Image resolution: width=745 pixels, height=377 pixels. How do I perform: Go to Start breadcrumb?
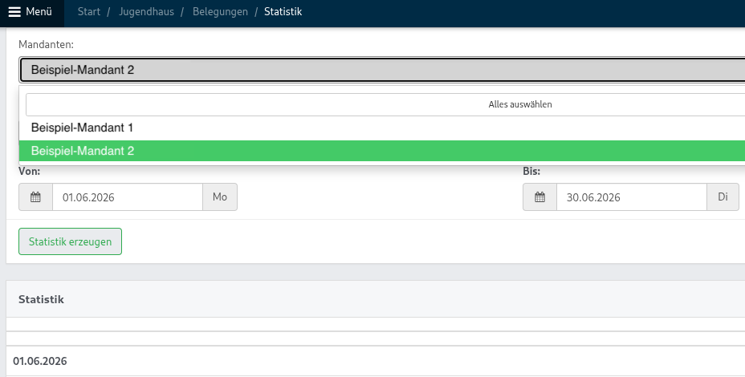tap(89, 12)
